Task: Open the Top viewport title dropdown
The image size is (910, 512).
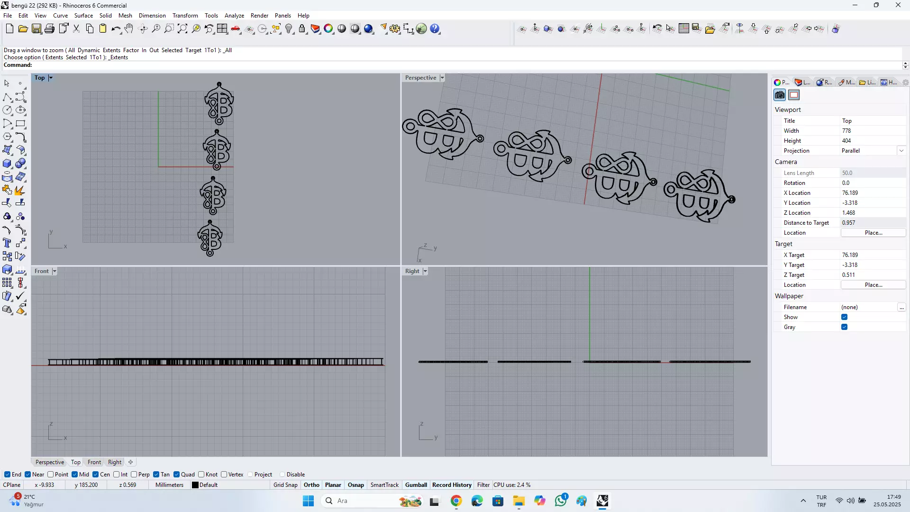Action: click(51, 78)
